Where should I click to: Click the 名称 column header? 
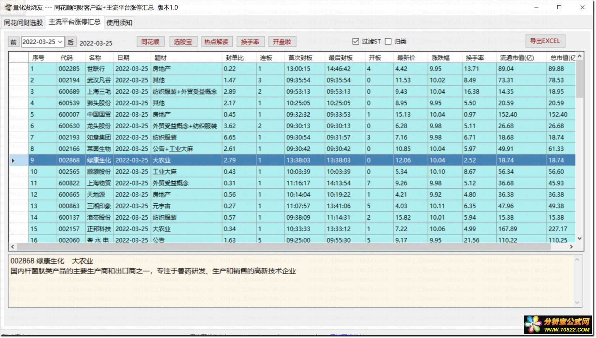pyautogui.click(x=100, y=58)
